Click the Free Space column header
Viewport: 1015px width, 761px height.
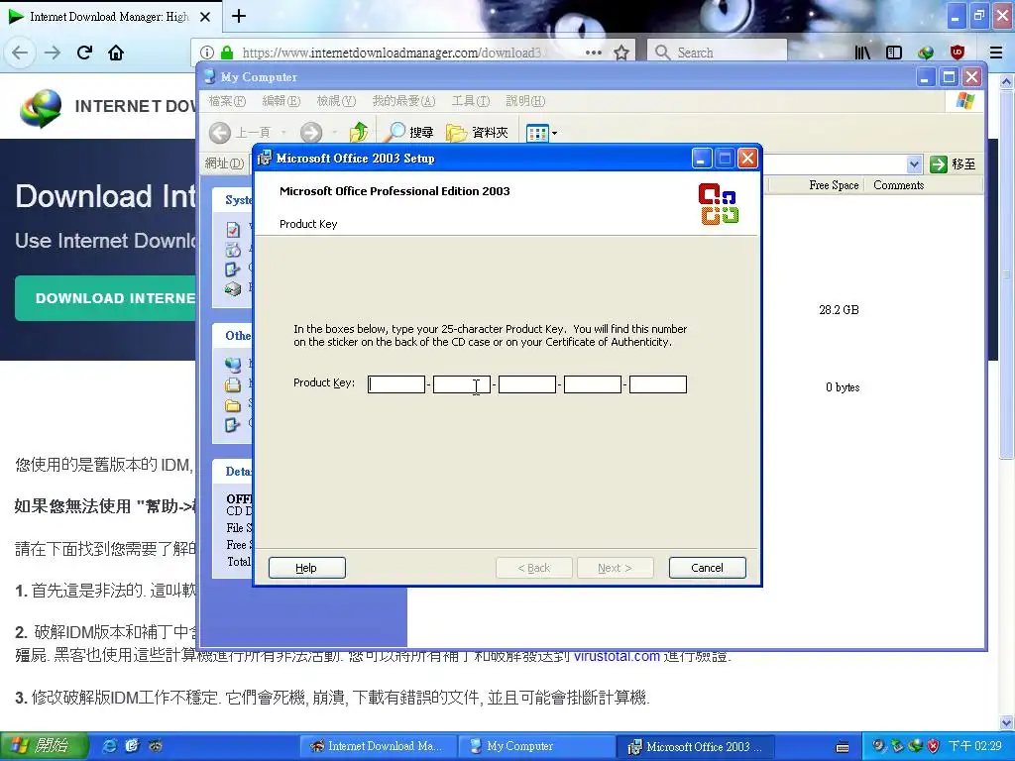[816, 185]
